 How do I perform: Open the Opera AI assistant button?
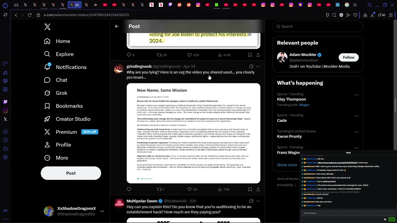point(381,15)
